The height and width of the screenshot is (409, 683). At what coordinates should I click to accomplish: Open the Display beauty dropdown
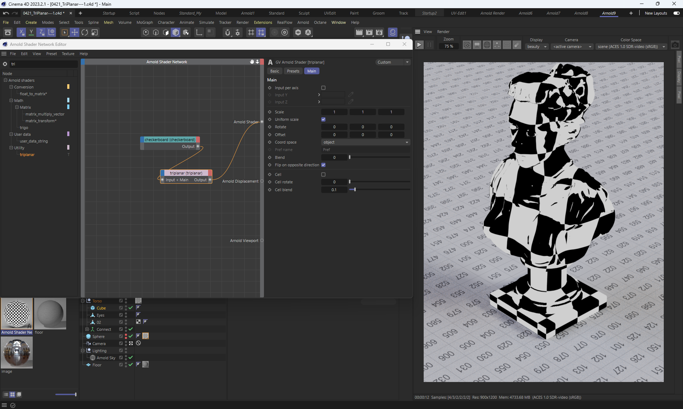tap(536, 47)
